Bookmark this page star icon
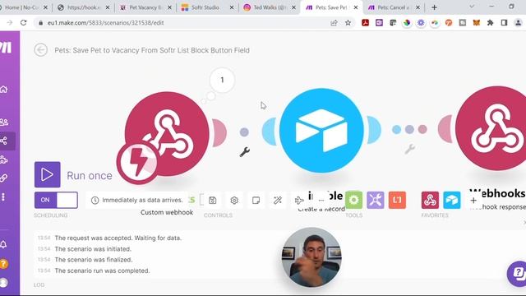This screenshot has width=526, height=296. 348,23
